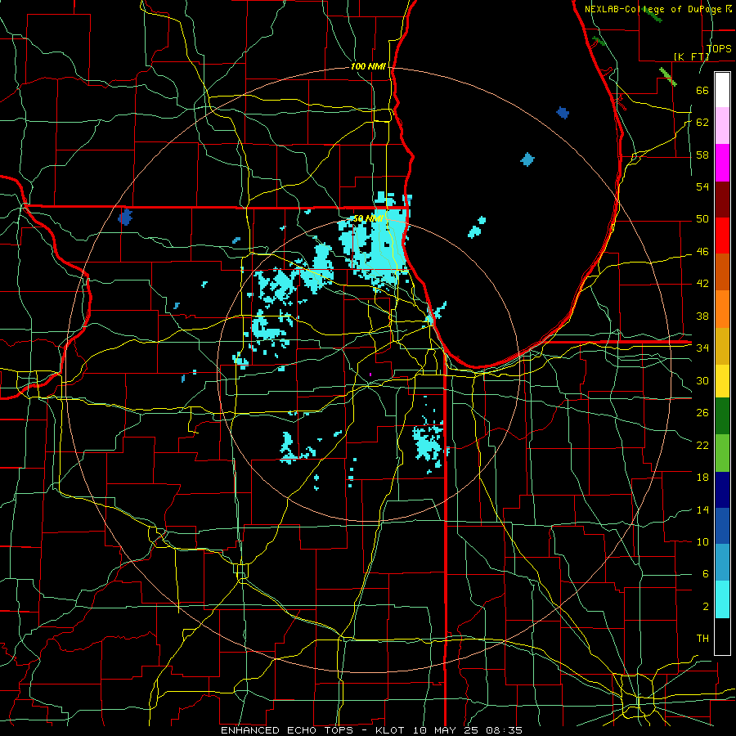Click the legend value 58

tap(702, 155)
